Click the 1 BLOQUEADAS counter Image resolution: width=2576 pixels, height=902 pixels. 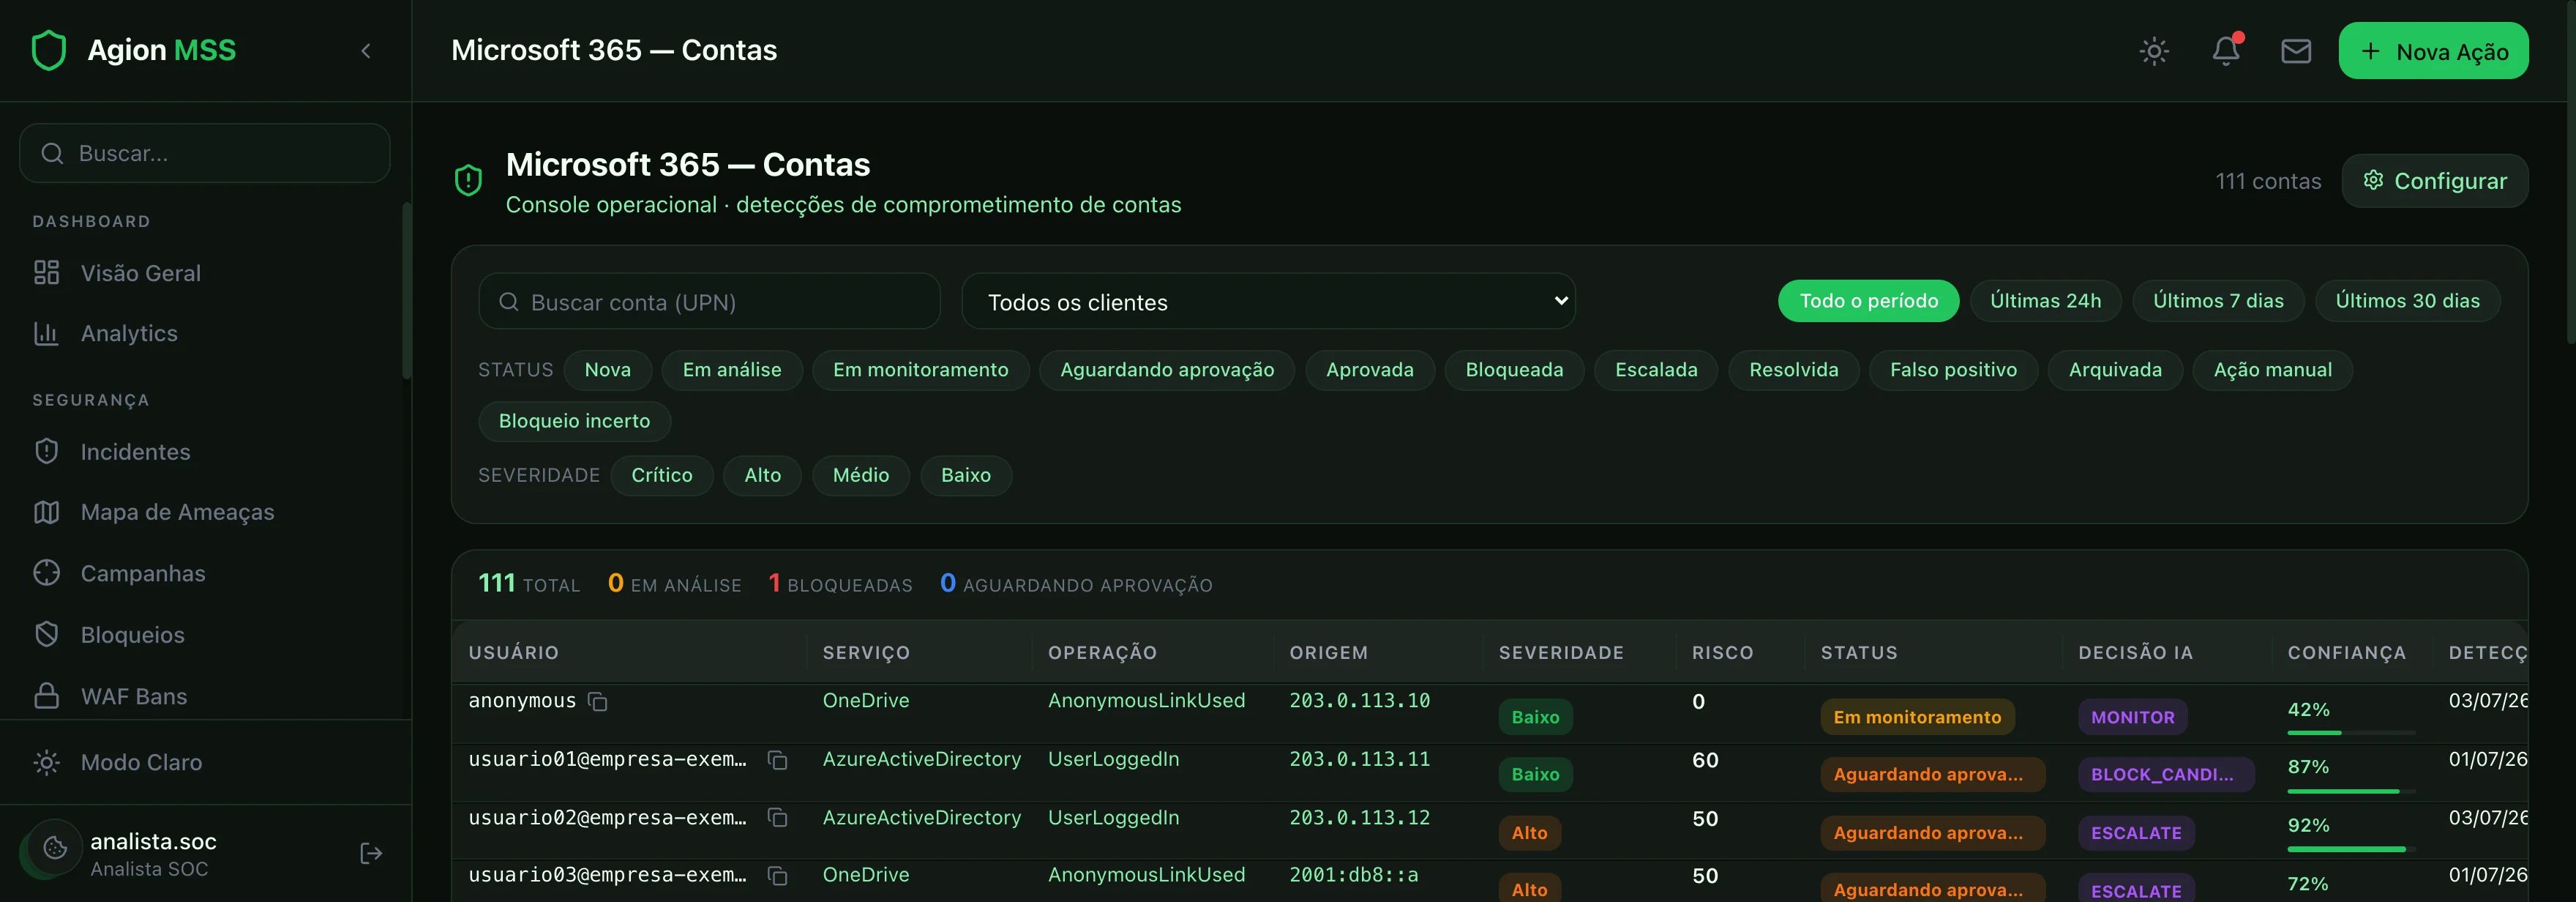click(x=840, y=583)
